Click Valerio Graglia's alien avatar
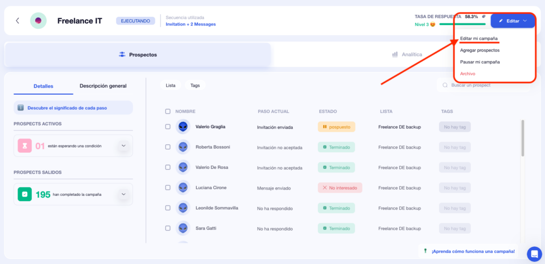This screenshot has height=264, width=545. (183, 127)
